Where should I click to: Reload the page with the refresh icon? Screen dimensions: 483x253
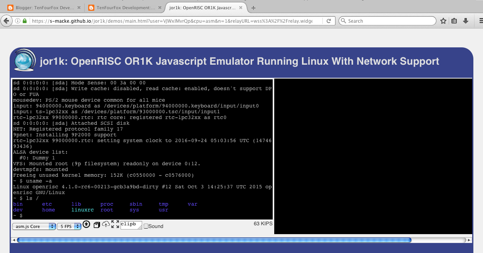click(329, 21)
